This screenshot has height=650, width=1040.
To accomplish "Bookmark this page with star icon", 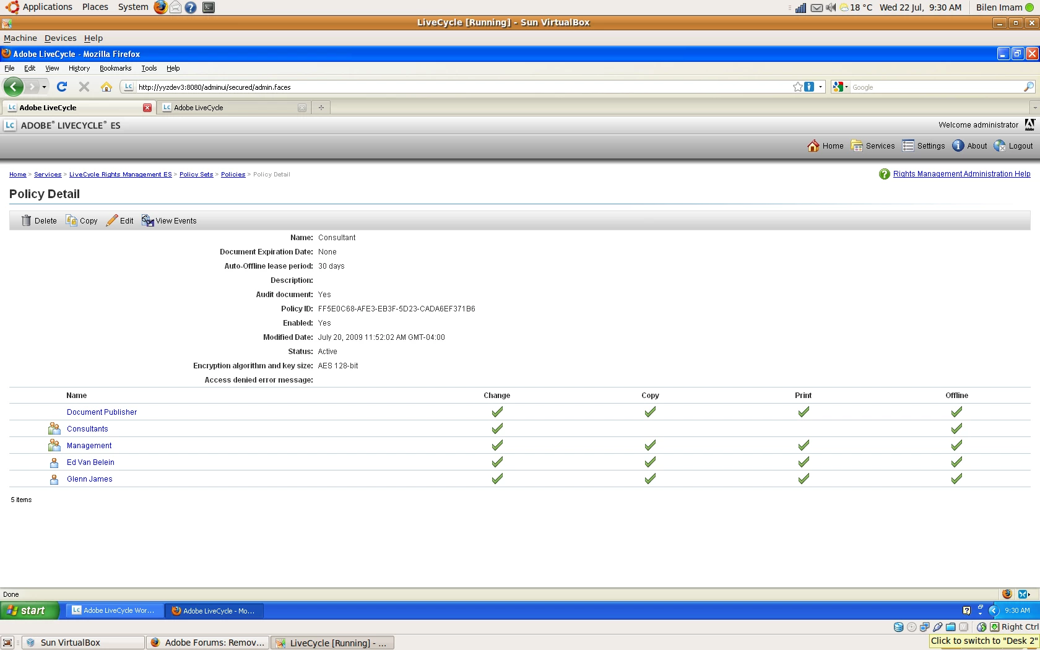I will point(797,87).
